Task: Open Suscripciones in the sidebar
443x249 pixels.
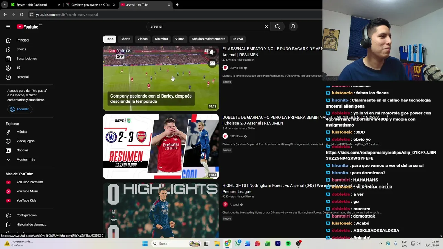Action: 27,58
